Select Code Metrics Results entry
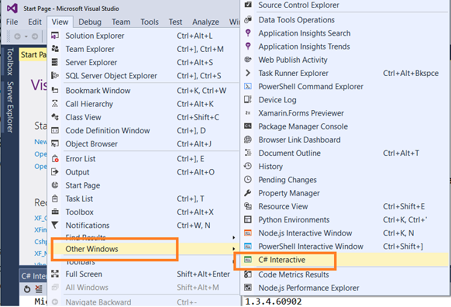451x307 pixels. point(345,274)
